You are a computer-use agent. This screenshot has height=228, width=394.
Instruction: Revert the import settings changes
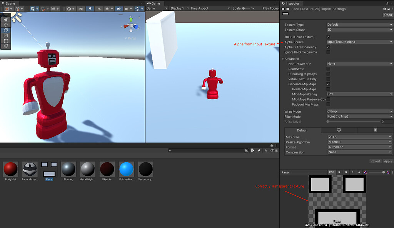[x=375, y=161]
